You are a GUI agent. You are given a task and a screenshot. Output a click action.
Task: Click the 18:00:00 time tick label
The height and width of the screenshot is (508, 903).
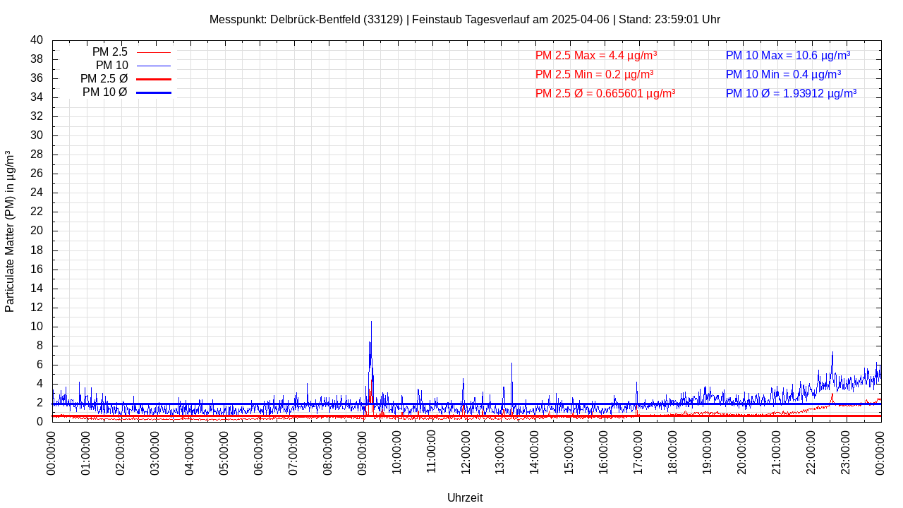click(x=674, y=452)
